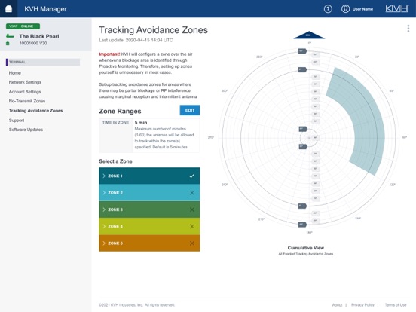Toggle the Zone 4 disabled X mark
This screenshot has height=312, width=416.
192,226
